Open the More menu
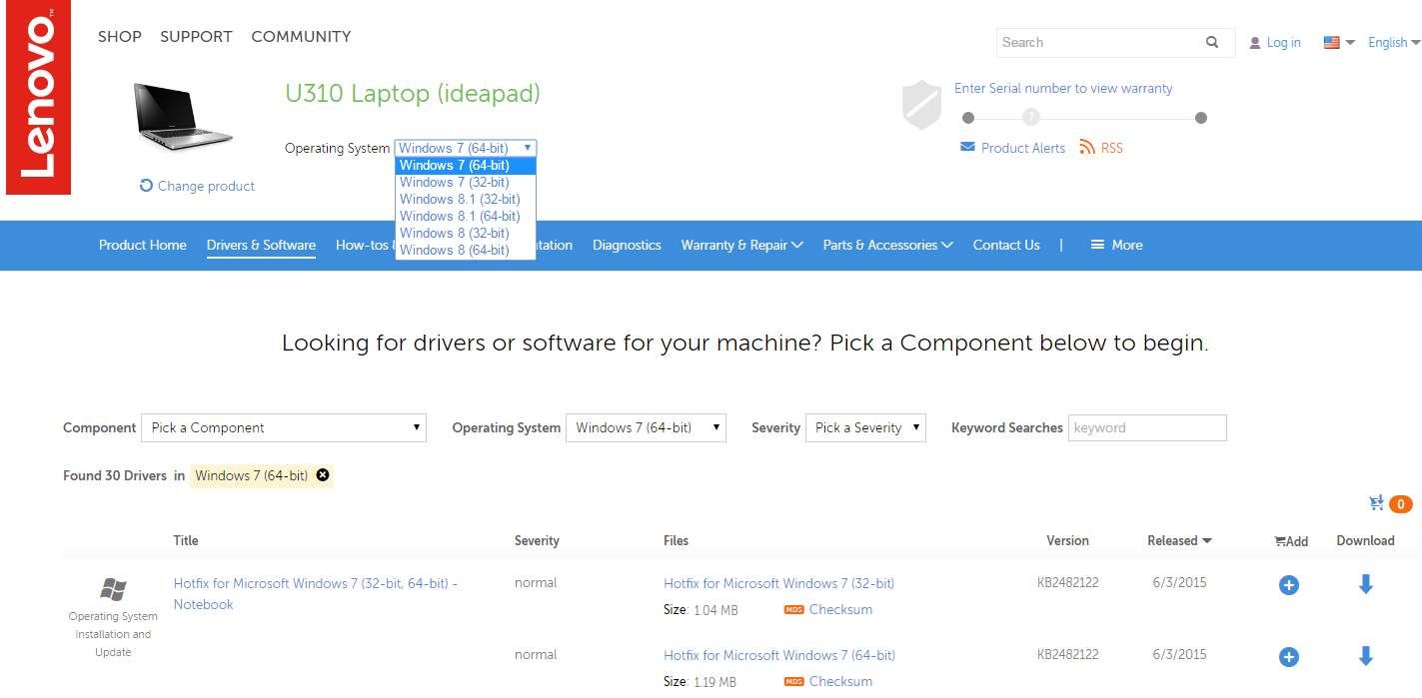 [x=1116, y=245]
